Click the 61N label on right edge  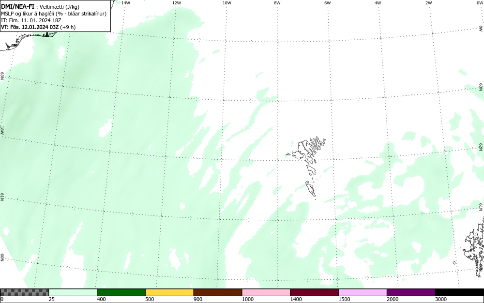coord(481,207)
